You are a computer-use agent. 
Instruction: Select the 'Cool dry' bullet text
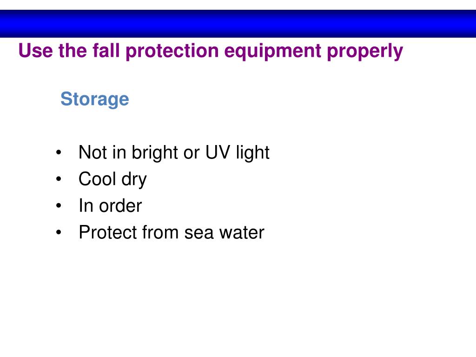[x=112, y=179]
